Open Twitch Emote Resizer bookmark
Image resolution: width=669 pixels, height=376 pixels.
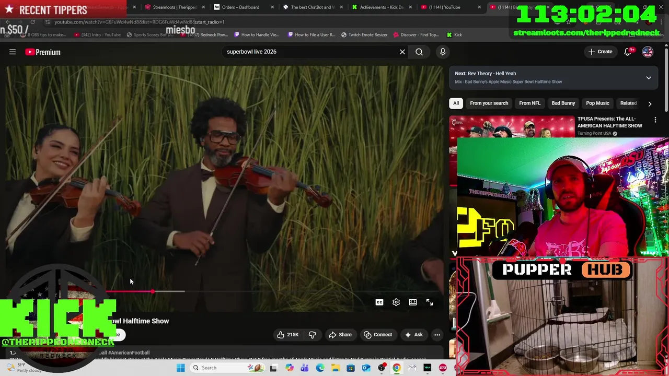coord(364,35)
